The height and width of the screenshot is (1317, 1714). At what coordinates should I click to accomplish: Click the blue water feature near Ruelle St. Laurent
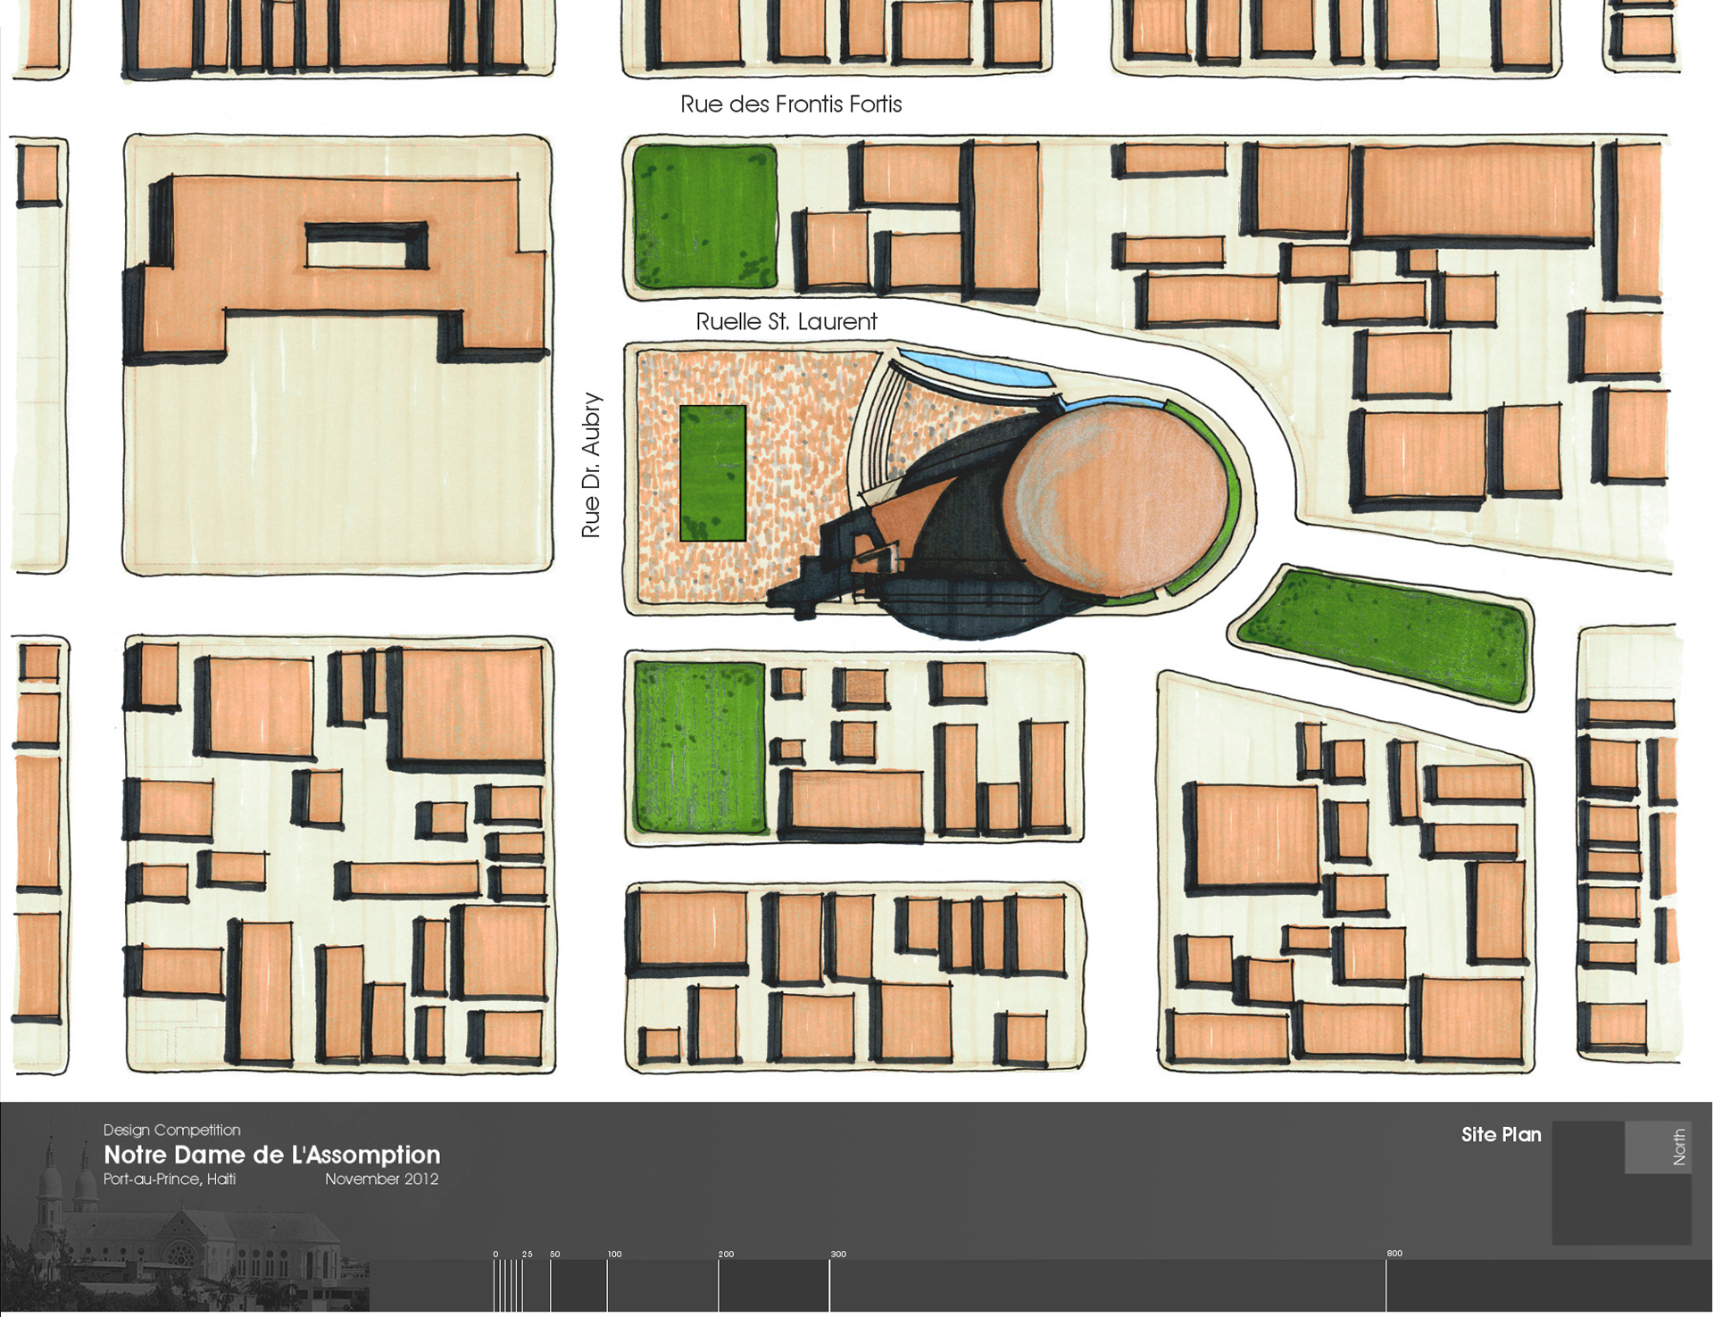(x=973, y=369)
